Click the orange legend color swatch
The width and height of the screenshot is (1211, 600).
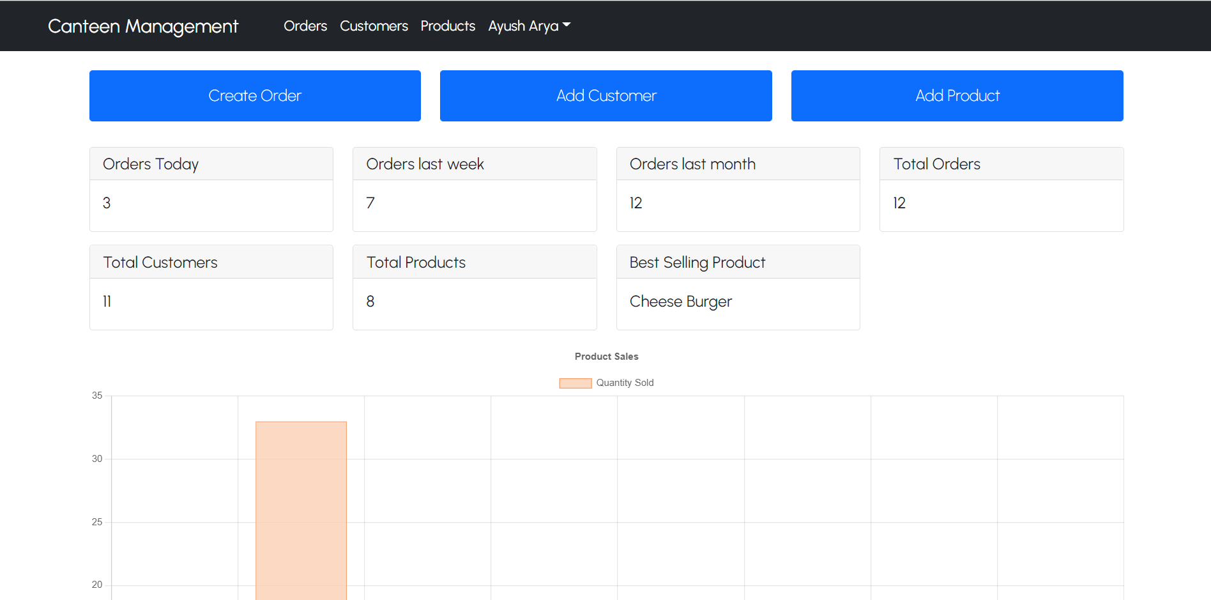click(x=574, y=383)
